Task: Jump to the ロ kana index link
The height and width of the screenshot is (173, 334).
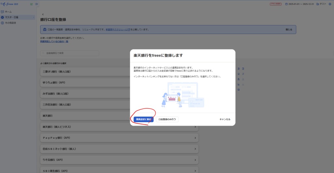Action: point(238,90)
